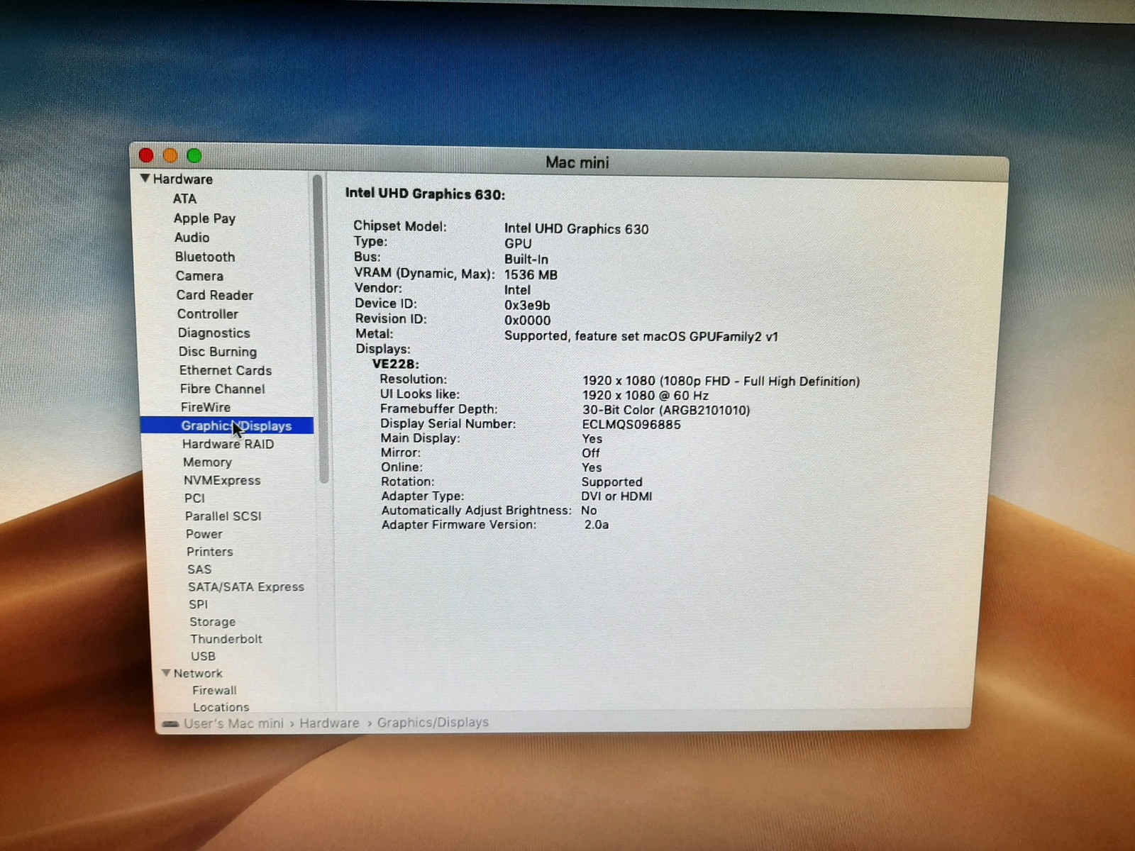Collapse the Hardware section triangle
The width and height of the screenshot is (1135, 851).
tap(145, 179)
